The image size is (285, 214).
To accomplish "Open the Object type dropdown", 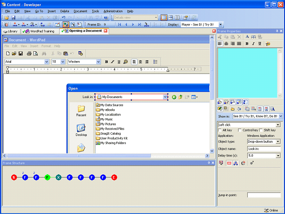I will 278,142.
